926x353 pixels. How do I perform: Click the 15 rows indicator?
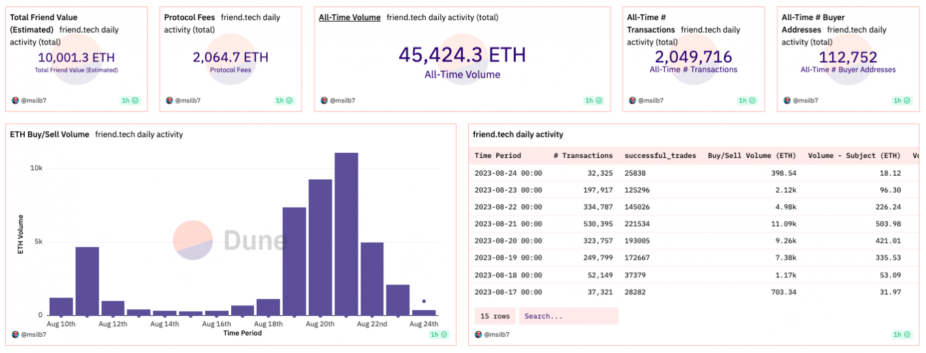pyautogui.click(x=495, y=316)
